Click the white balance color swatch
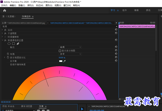Viewport: 162px width, 111px height. pos(61,61)
